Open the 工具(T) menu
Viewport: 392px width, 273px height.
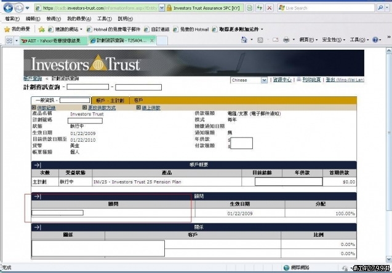click(x=105, y=18)
